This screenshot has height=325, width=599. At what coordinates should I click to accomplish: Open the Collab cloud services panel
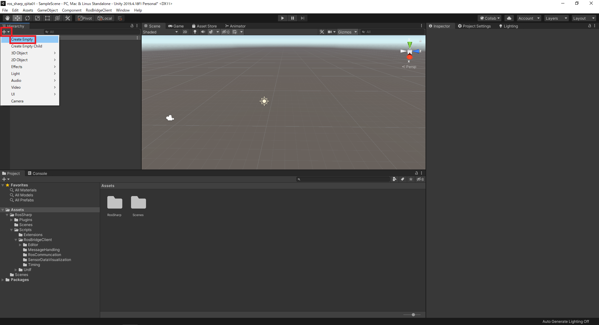coord(509,18)
